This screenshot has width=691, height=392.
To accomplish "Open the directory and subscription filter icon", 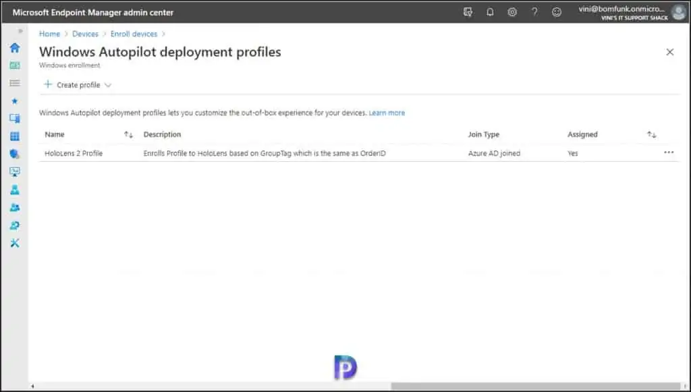I will point(468,12).
